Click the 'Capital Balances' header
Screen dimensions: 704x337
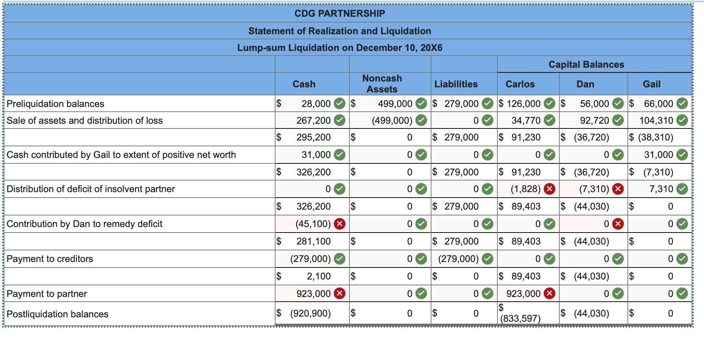tap(586, 64)
